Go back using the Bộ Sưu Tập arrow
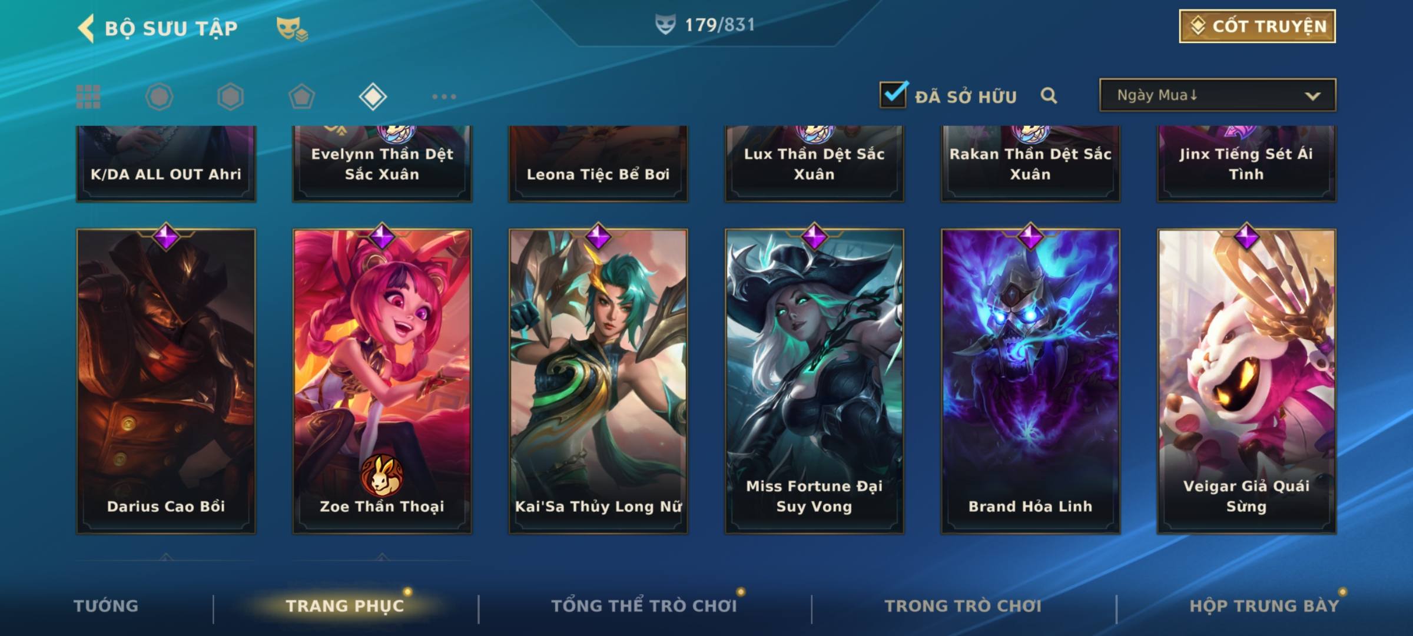The image size is (1413, 636). (86, 28)
